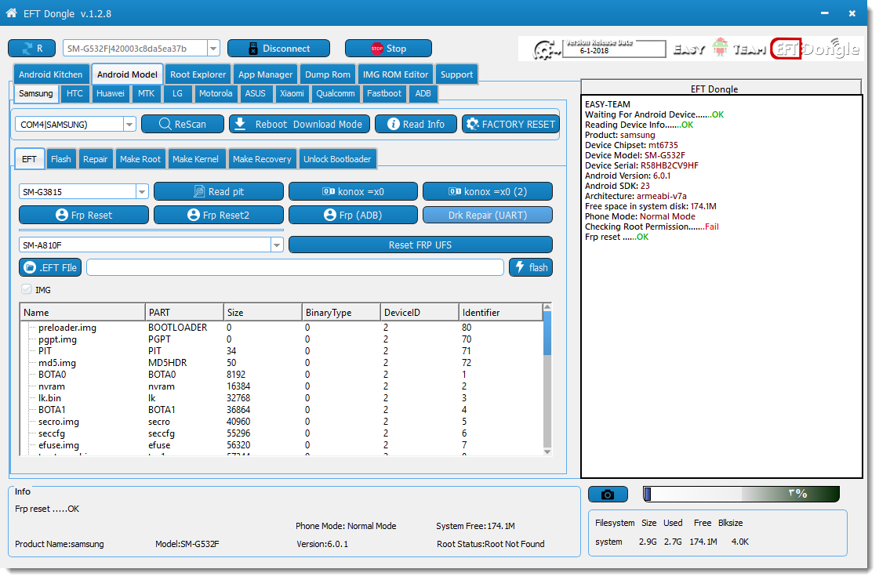This screenshot has height=580, width=879.
Task: Click the EFT file path field
Action: click(x=296, y=267)
